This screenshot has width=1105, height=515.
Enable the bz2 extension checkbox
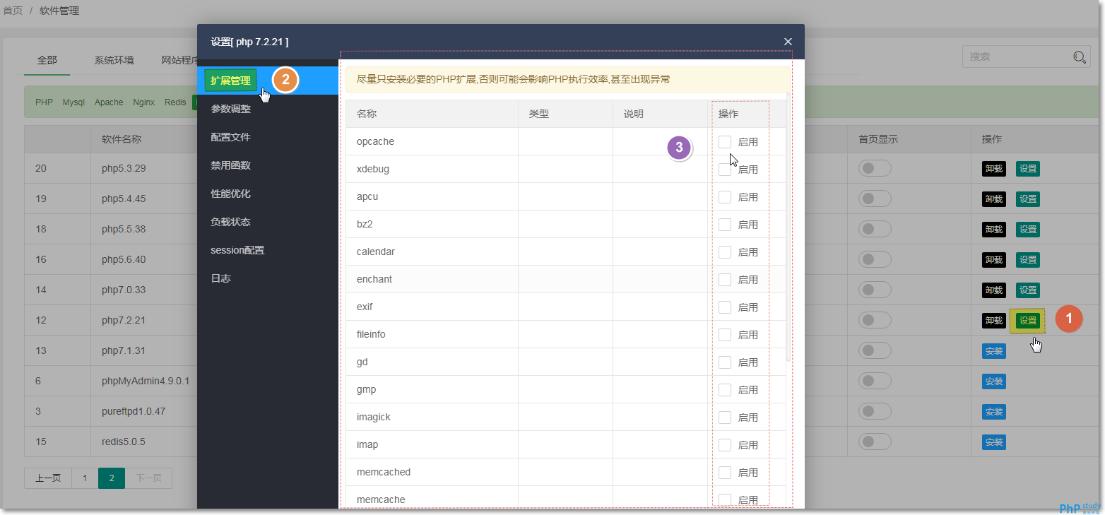[725, 224]
